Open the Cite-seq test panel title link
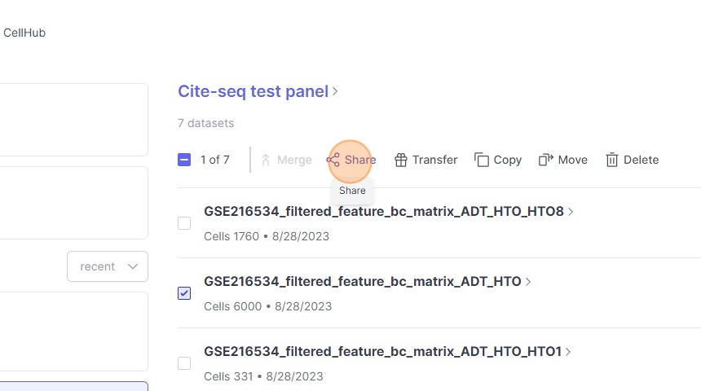The height and width of the screenshot is (391, 701). (253, 92)
